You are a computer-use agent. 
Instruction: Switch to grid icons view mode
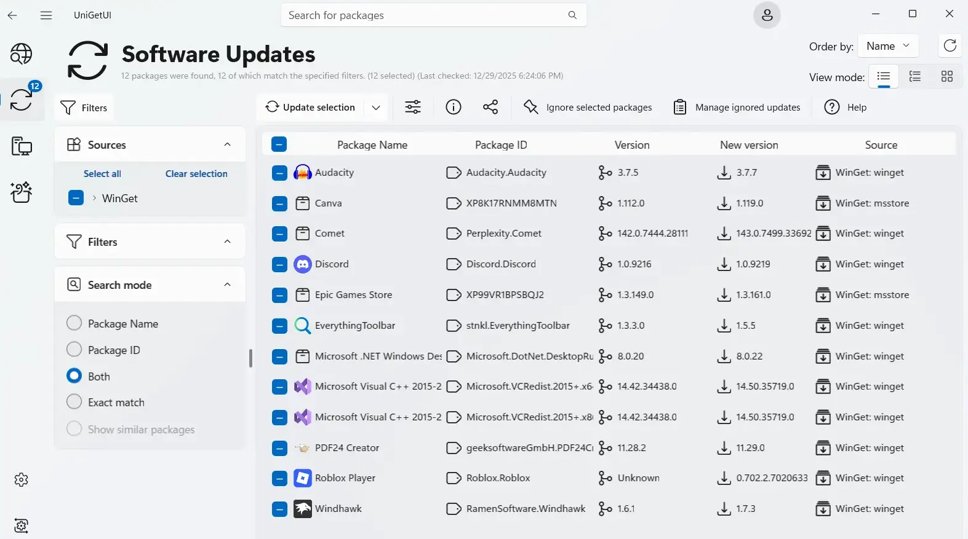[x=946, y=77]
